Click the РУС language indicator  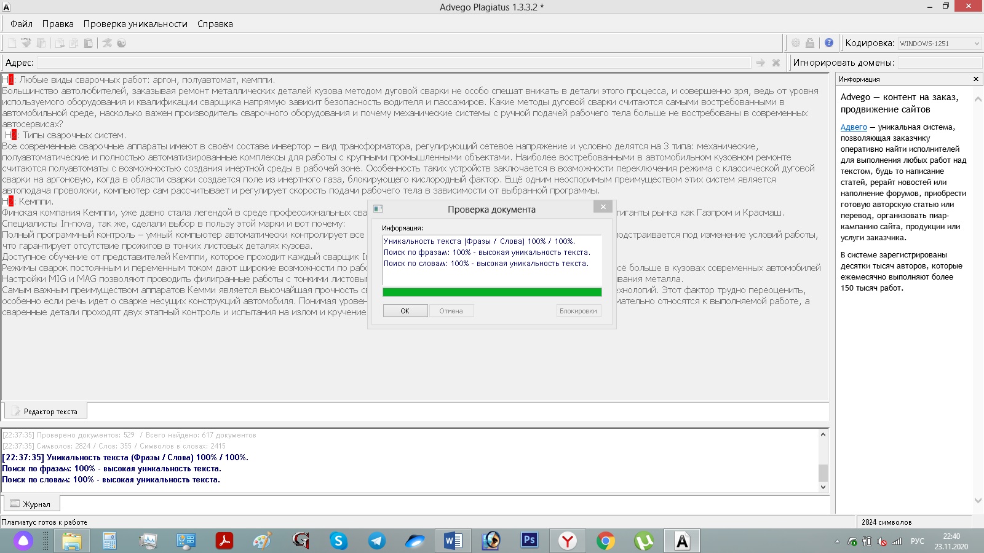[x=917, y=541]
